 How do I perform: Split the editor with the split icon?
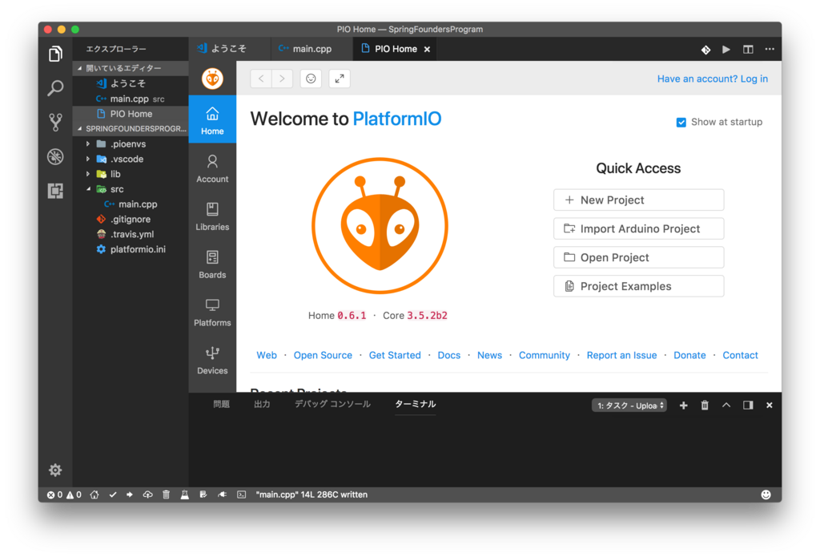[x=748, y=49]
